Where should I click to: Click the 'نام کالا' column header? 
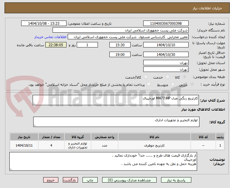[x=154, y=137]
